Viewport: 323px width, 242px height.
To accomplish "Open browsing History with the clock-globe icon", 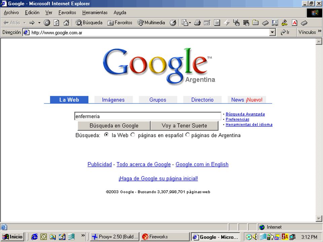I will 173,23.
